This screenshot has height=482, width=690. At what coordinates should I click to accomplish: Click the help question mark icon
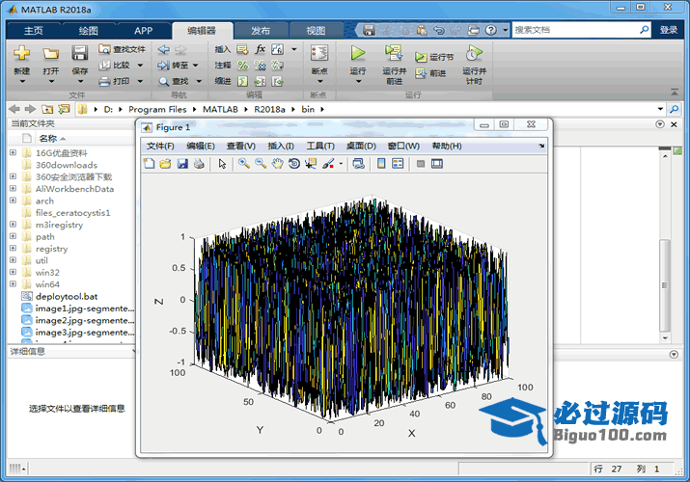[x=490, y=30]
